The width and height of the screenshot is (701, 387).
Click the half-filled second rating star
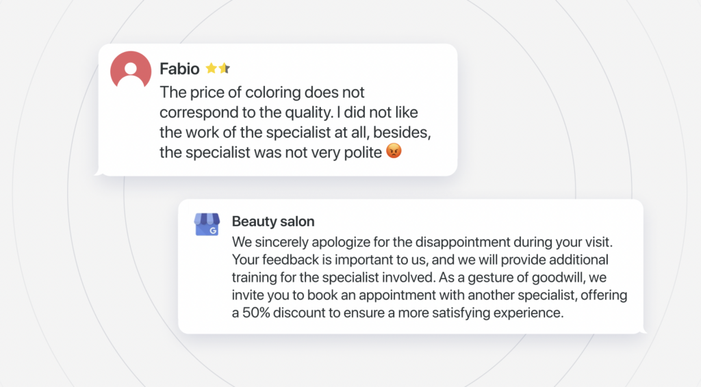click(x=224, y=68)
